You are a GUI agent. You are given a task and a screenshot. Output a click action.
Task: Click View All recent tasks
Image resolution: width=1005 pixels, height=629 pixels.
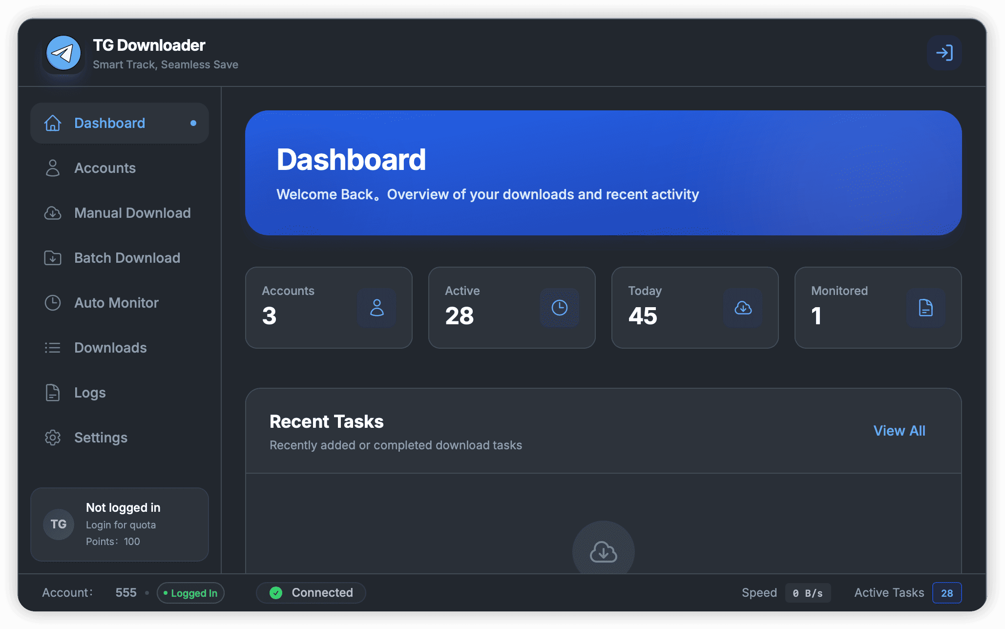(899, 431)
